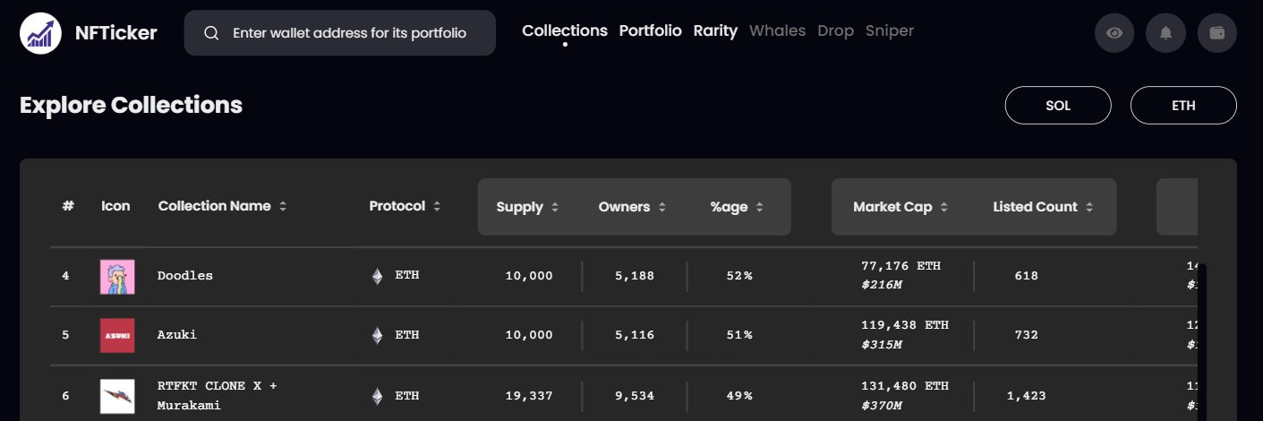The image size is (1263, 421).
Task: Open the Rarity tab
Action: click(715, 31)
